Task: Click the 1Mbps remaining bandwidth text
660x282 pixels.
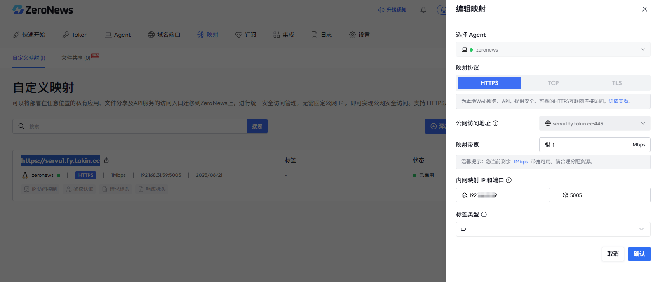Action: coord(521,162)
